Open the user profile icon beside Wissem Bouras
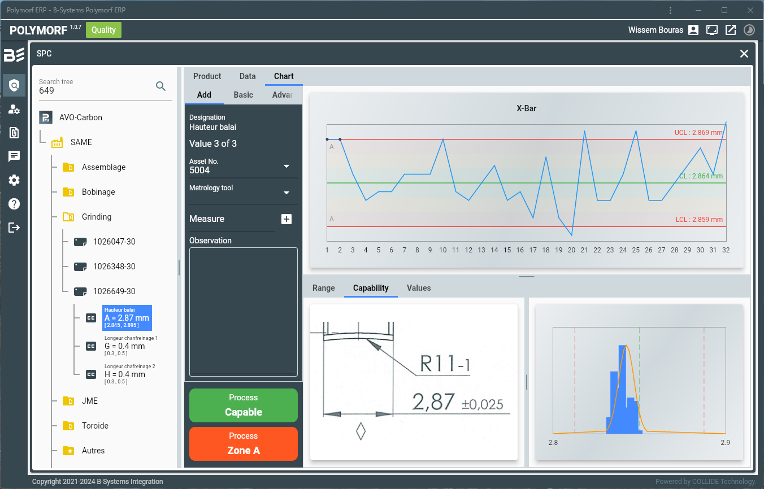This screenshot has height=489, width=764. point(693,30)
